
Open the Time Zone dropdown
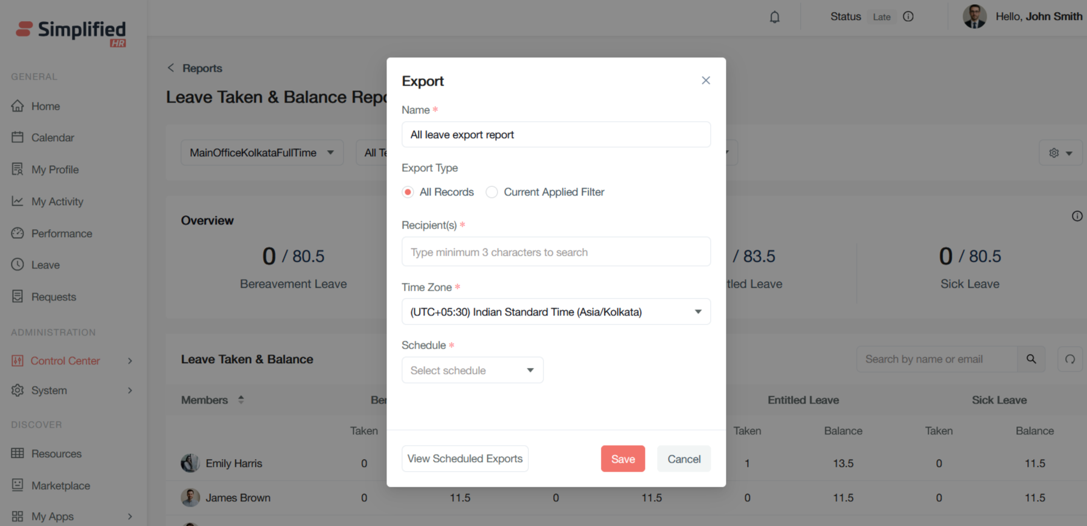556,312
